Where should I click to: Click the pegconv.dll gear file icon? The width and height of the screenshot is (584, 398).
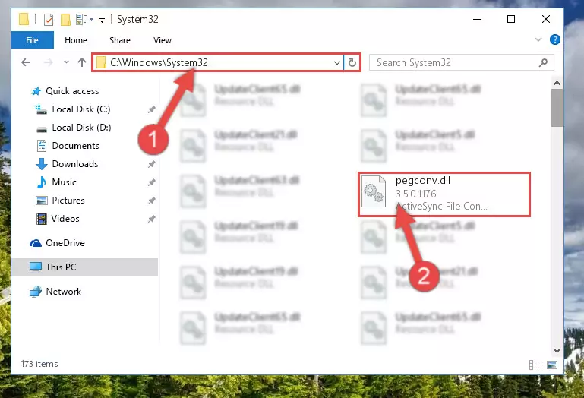tap(374, 192)
